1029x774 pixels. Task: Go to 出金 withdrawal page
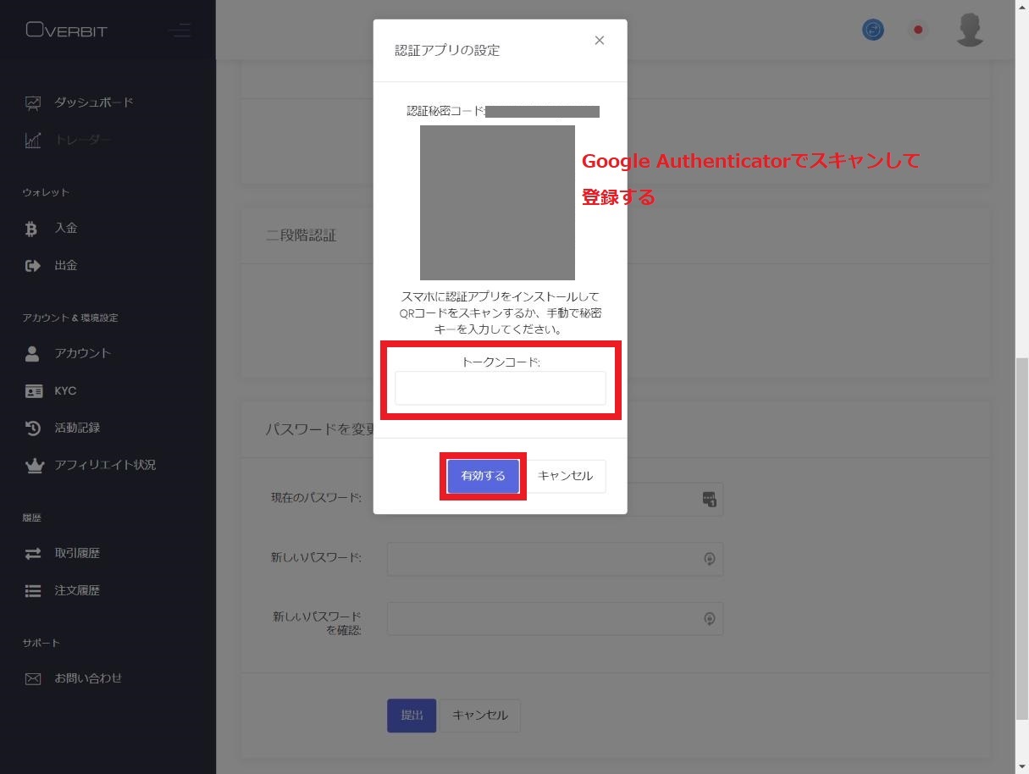66,265
